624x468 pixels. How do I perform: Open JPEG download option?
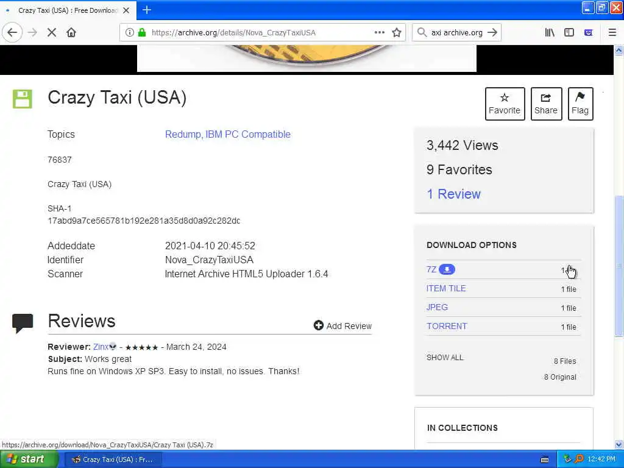437,307
